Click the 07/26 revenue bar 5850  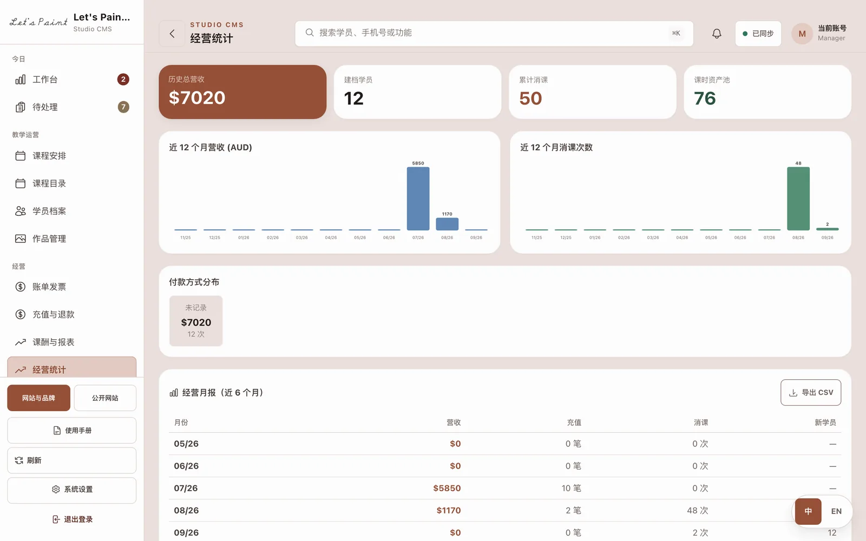tap(418, 199)
